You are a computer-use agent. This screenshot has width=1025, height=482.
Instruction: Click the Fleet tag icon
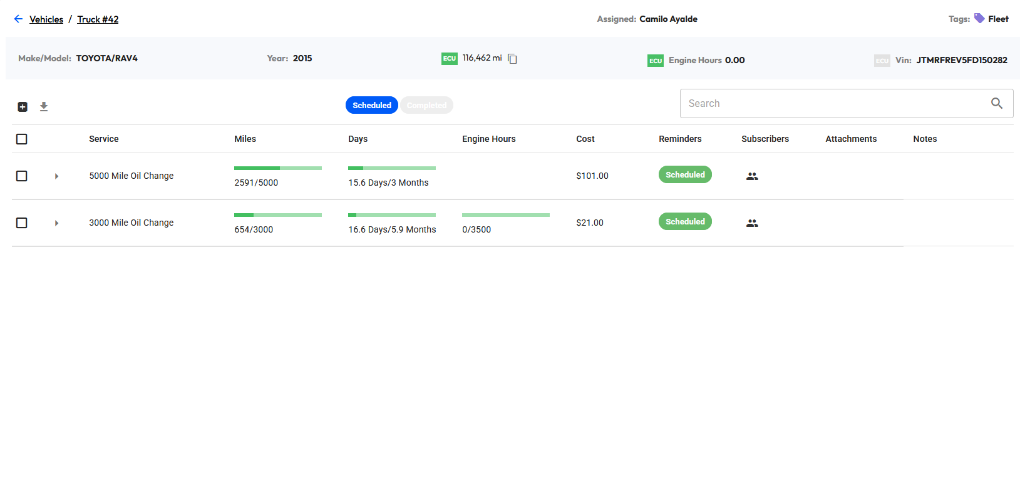tap(979, 18)
